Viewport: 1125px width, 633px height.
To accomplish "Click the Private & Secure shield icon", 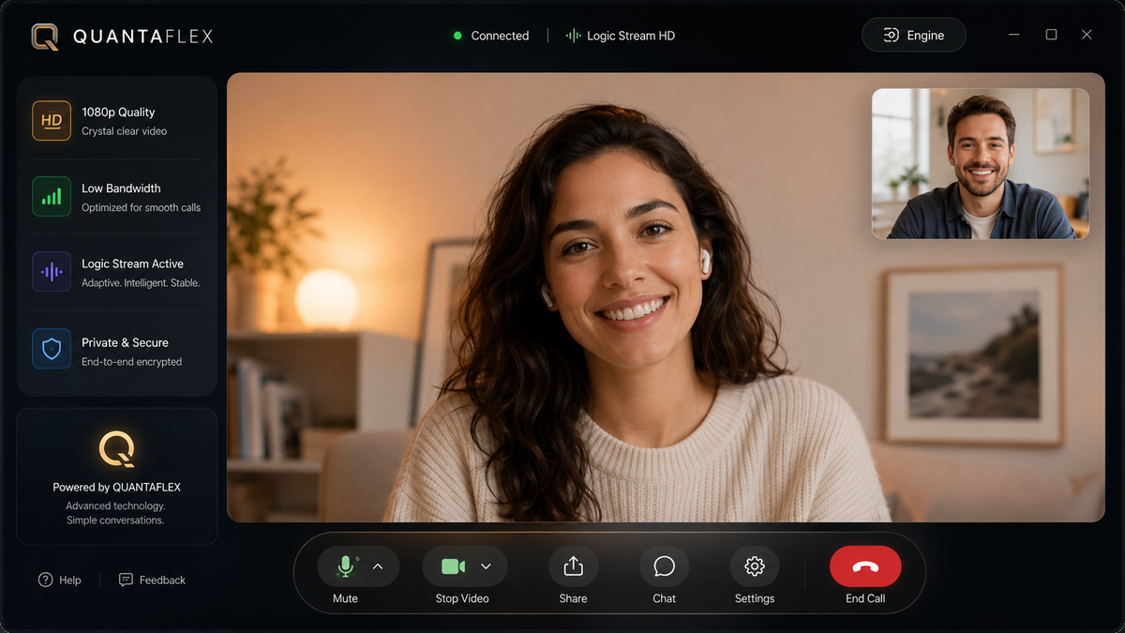I will coord(52,349).
